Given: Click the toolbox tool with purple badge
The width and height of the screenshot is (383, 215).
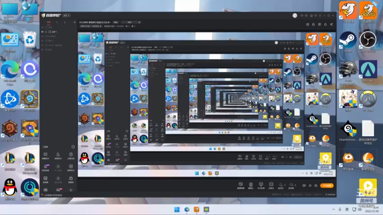Looking at the screenshot, I should point(45,168).
